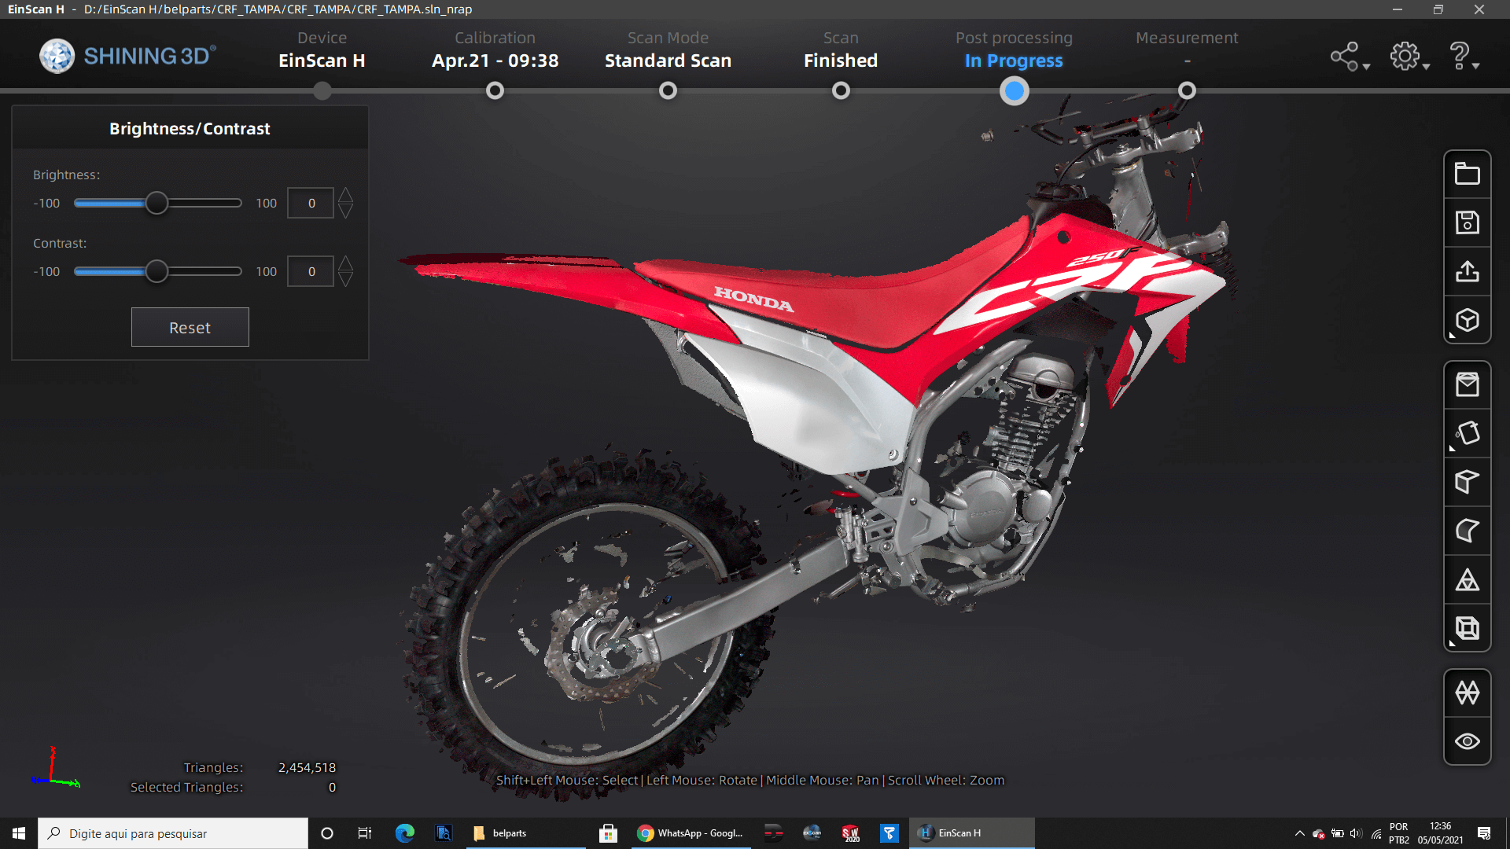Click the mirrored triangles mesh icon

click(x=1467, y=693)
